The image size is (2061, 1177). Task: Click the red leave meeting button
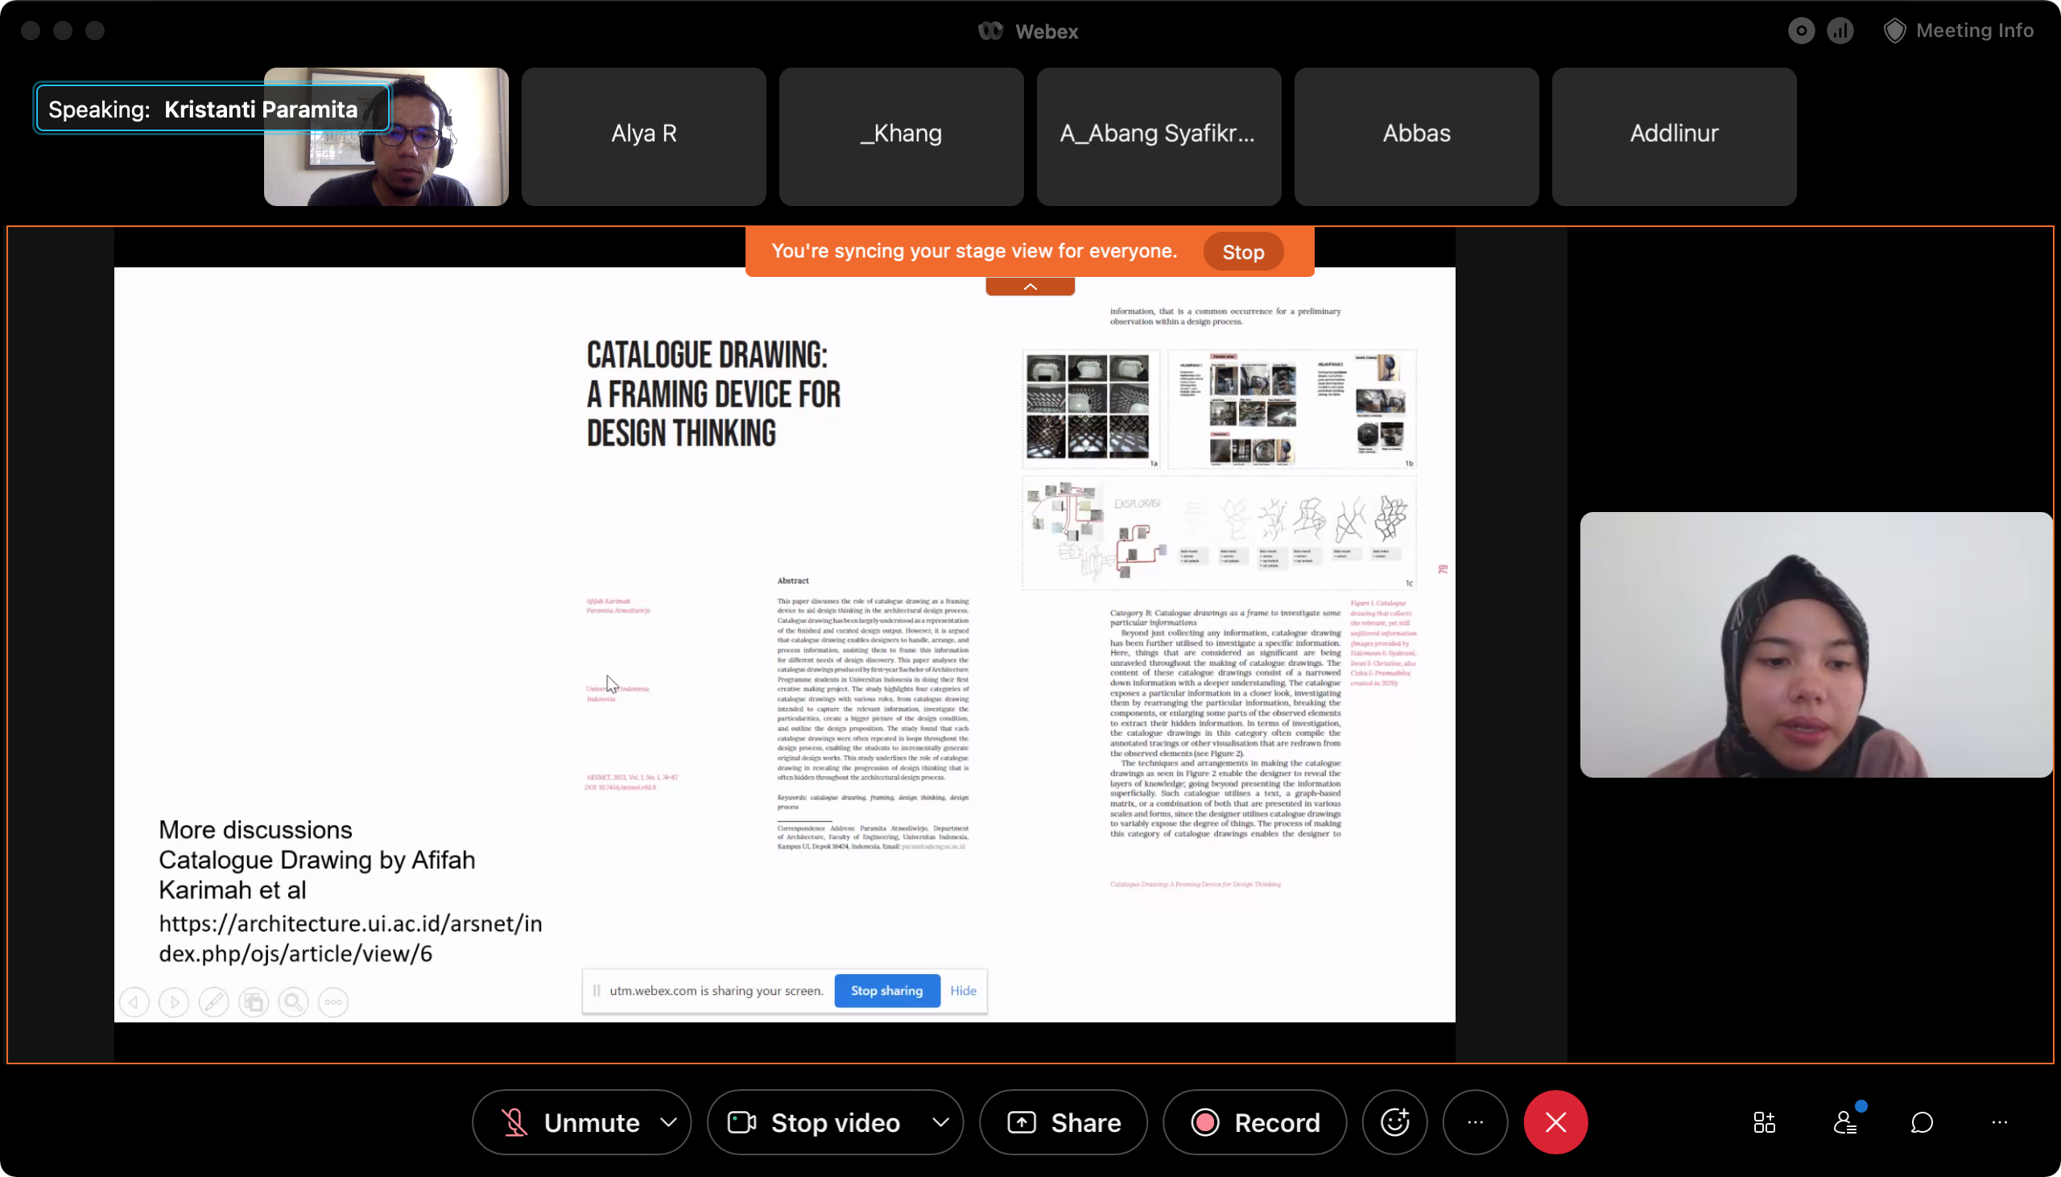[x=1555, y=1122]
